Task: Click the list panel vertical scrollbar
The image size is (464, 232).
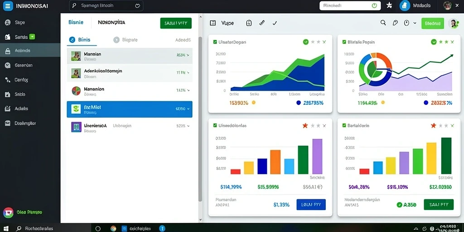Action: [200, 118]
